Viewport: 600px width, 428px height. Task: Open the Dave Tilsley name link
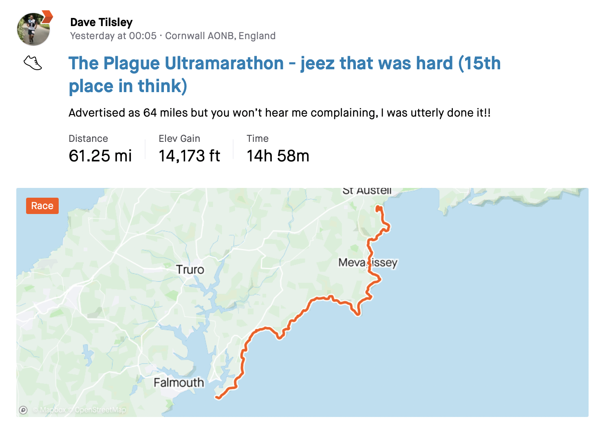tap(101, 22)
